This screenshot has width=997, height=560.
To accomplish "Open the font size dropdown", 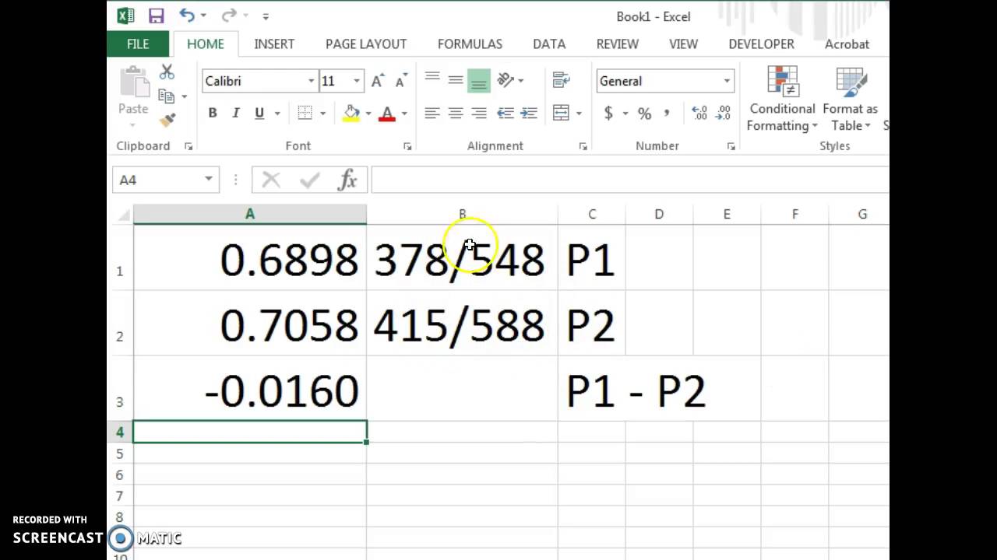I will tap(357, 81).
